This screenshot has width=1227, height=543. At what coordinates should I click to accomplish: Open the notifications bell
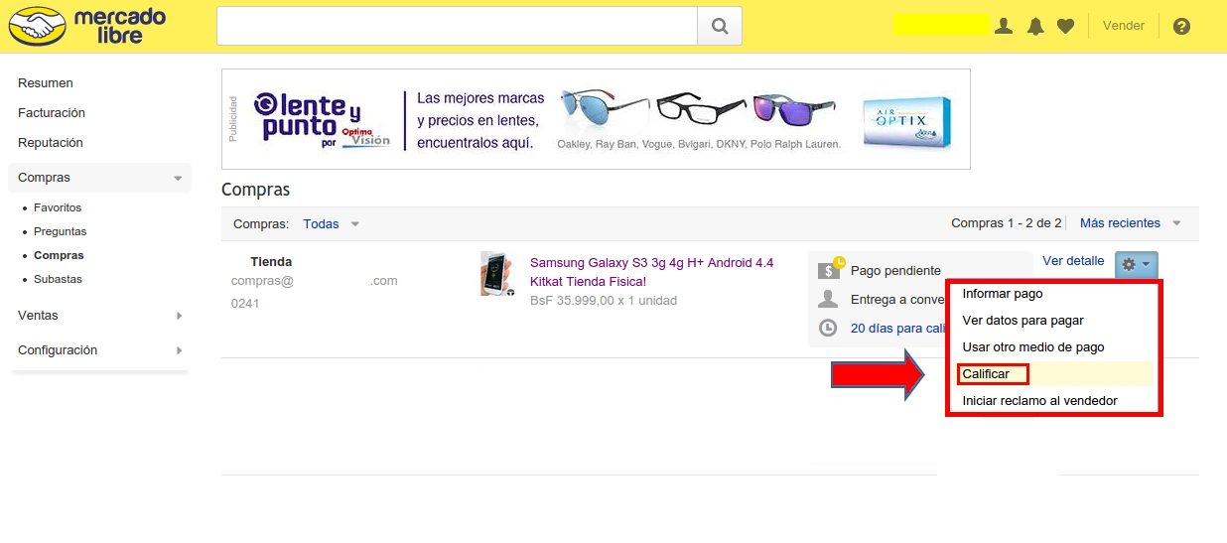click(x=1035, y=26)
